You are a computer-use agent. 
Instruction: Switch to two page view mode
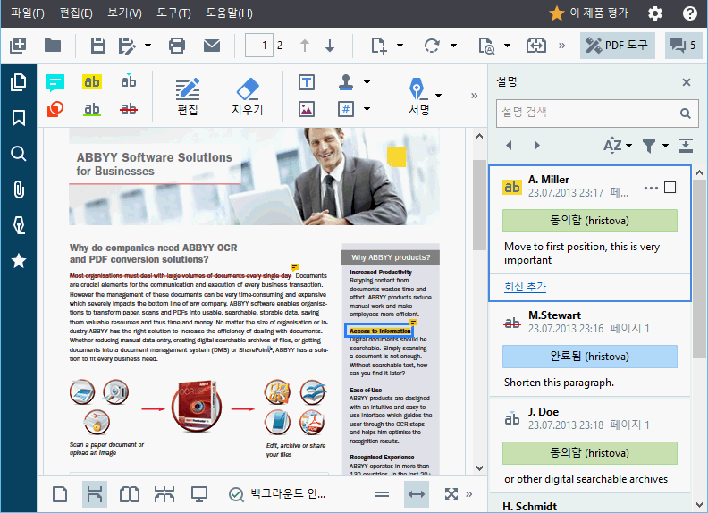click(130, 494)
